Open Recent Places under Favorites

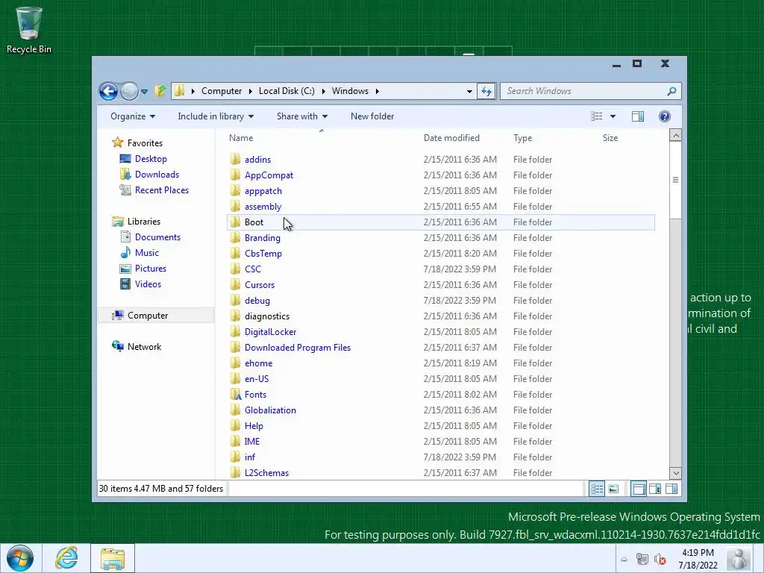click(x=162, y=190)
